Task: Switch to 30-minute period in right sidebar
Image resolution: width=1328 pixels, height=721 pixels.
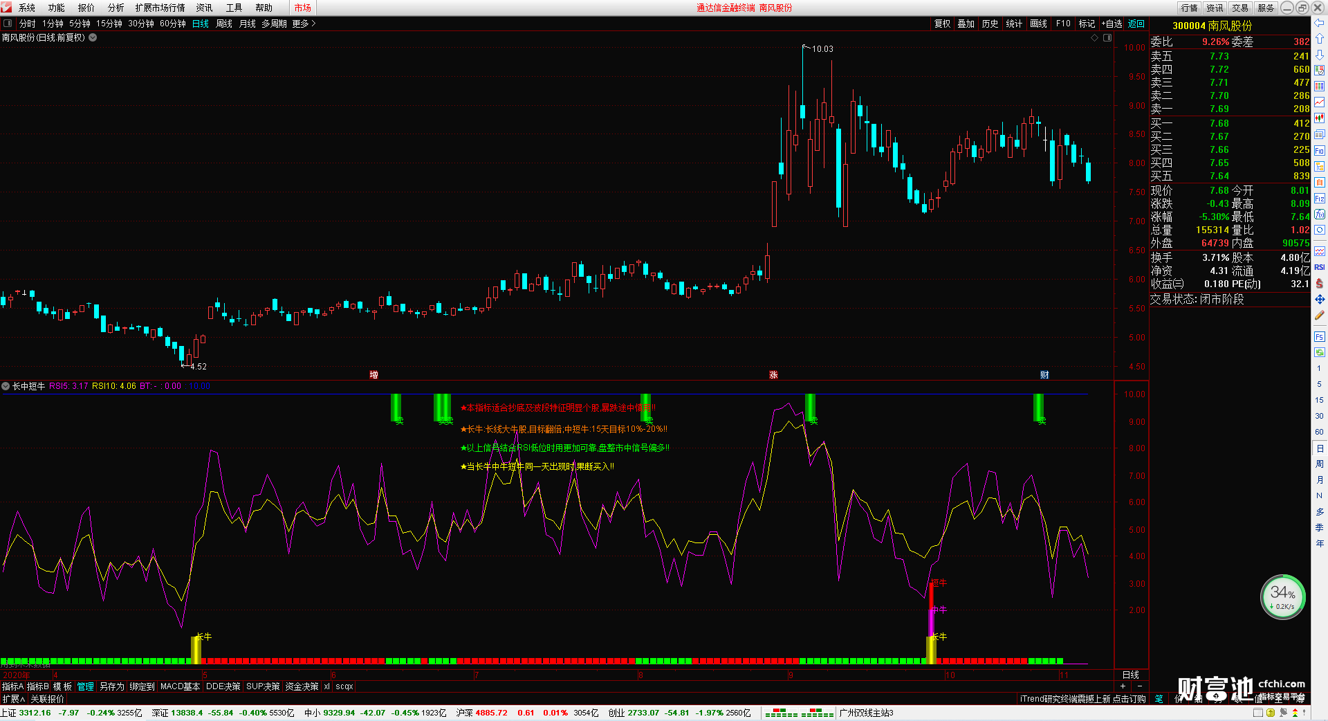Action: point(1320,416)
